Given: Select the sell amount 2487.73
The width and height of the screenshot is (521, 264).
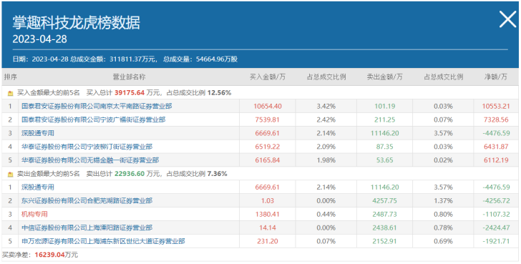Looking at the screenshot, I should pos(384,214).
